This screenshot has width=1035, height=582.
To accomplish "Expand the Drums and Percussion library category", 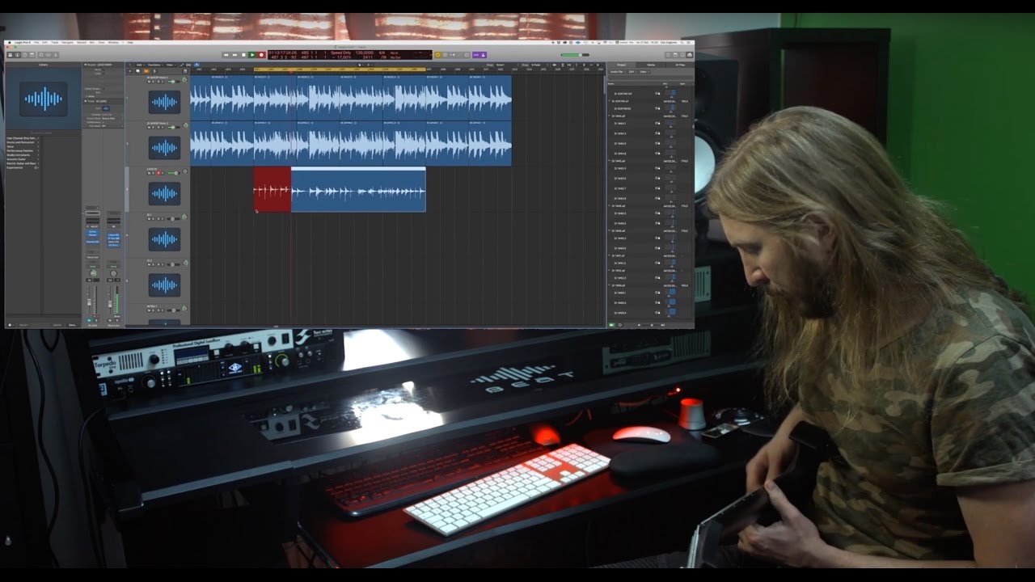I will 22,142.
